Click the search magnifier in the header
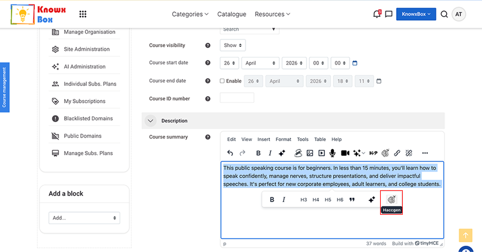The image size is (482, 252). click(444, 14)
